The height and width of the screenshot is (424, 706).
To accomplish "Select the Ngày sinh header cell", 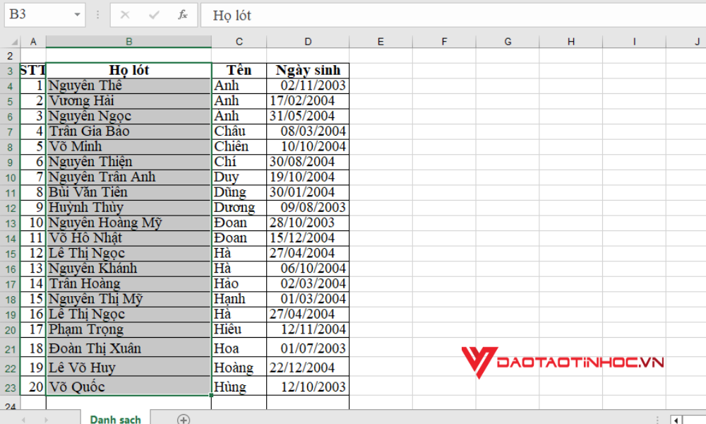I will tap(308, 70).
